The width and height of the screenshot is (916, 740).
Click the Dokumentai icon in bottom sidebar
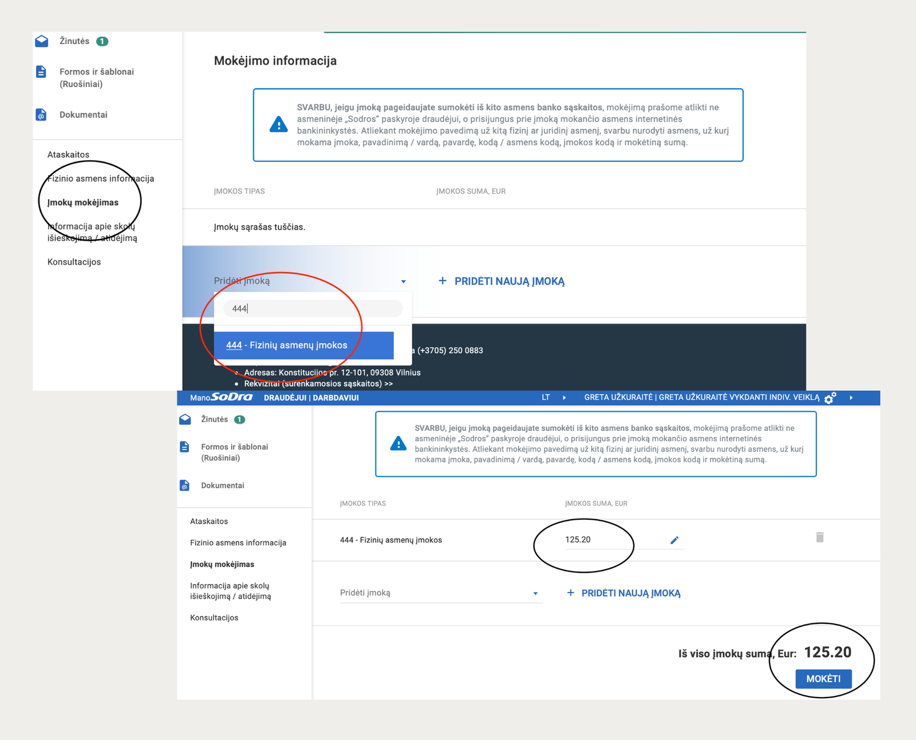[184, 485]
